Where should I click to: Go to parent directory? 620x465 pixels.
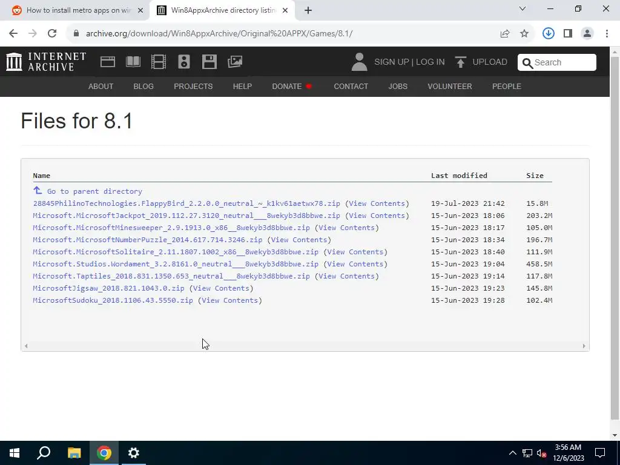pyautogui.click(x=94, y=191)
